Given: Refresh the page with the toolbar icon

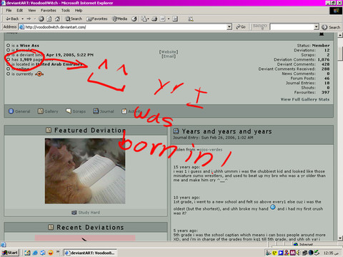Looking at the screenshot, I should point(49,19).
